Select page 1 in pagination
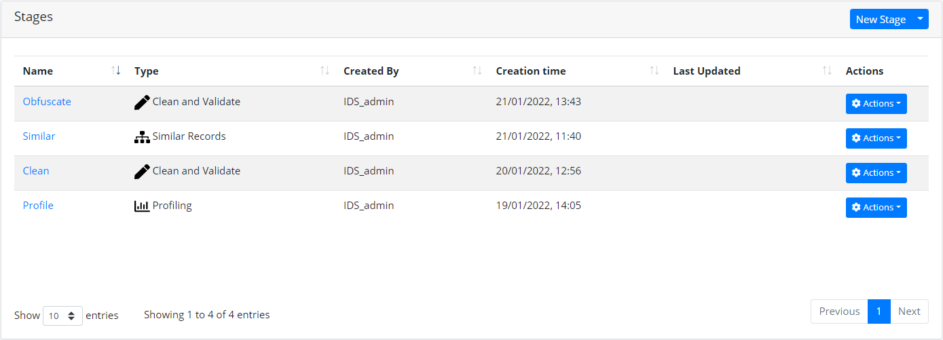This screenshot has width=943, height=340. 879,311
